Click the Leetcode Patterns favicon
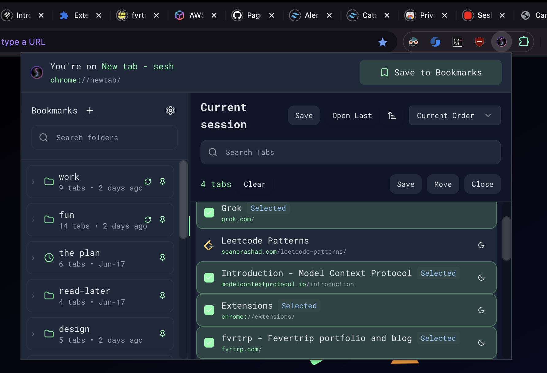 [x=209, y=245]
